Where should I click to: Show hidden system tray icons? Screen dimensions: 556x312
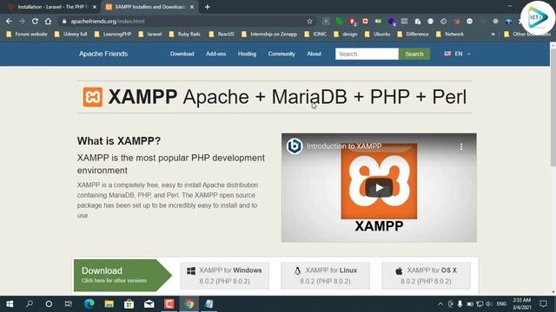click(440, 304)
